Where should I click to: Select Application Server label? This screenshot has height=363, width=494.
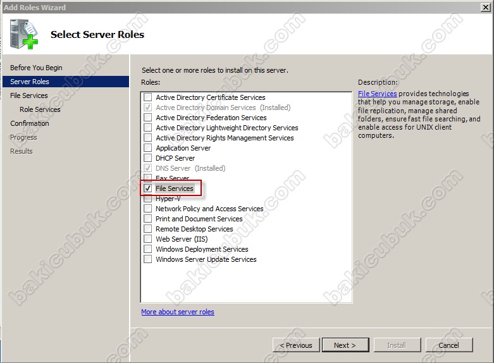coord(183,148)
